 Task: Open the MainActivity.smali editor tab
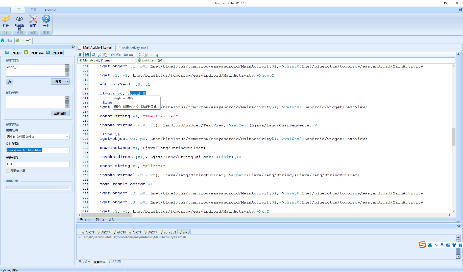pyautogui.click(x=133, y=48)
